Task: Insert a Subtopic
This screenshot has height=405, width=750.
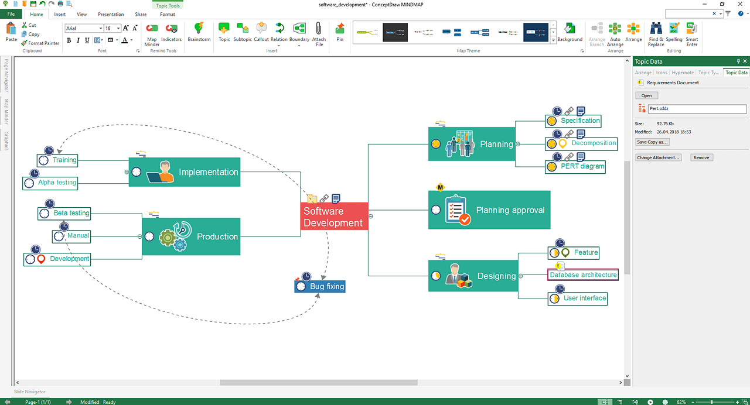Action: click(x=242, y=32)
